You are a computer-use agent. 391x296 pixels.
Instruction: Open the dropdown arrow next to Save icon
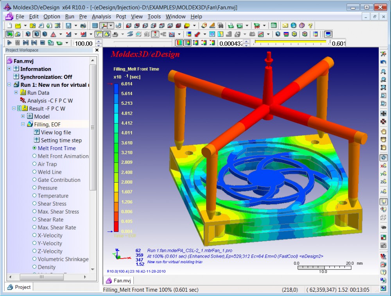[75, 25]
